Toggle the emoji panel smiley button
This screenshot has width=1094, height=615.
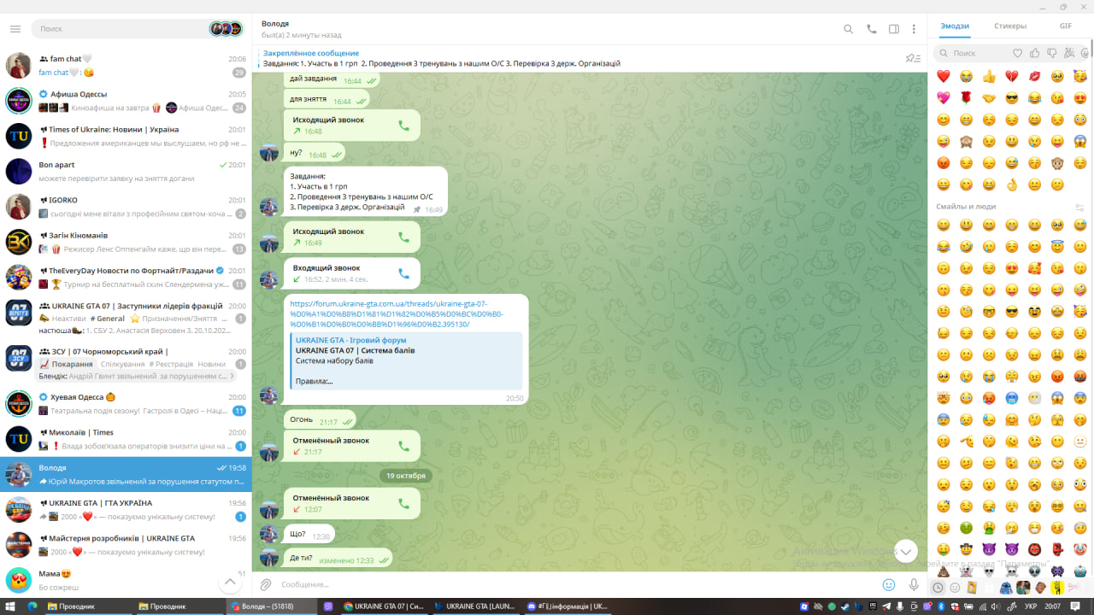click(x=889, y=584)
